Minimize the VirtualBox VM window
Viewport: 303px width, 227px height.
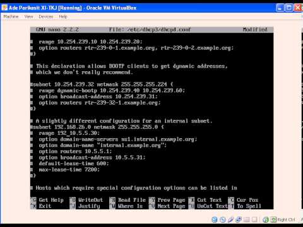pos(280,8)
